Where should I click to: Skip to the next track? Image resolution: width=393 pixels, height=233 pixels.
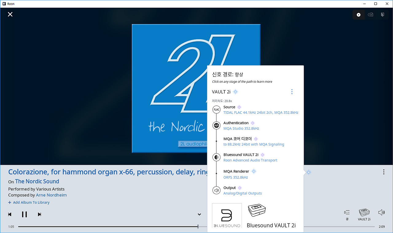[39, 214]
